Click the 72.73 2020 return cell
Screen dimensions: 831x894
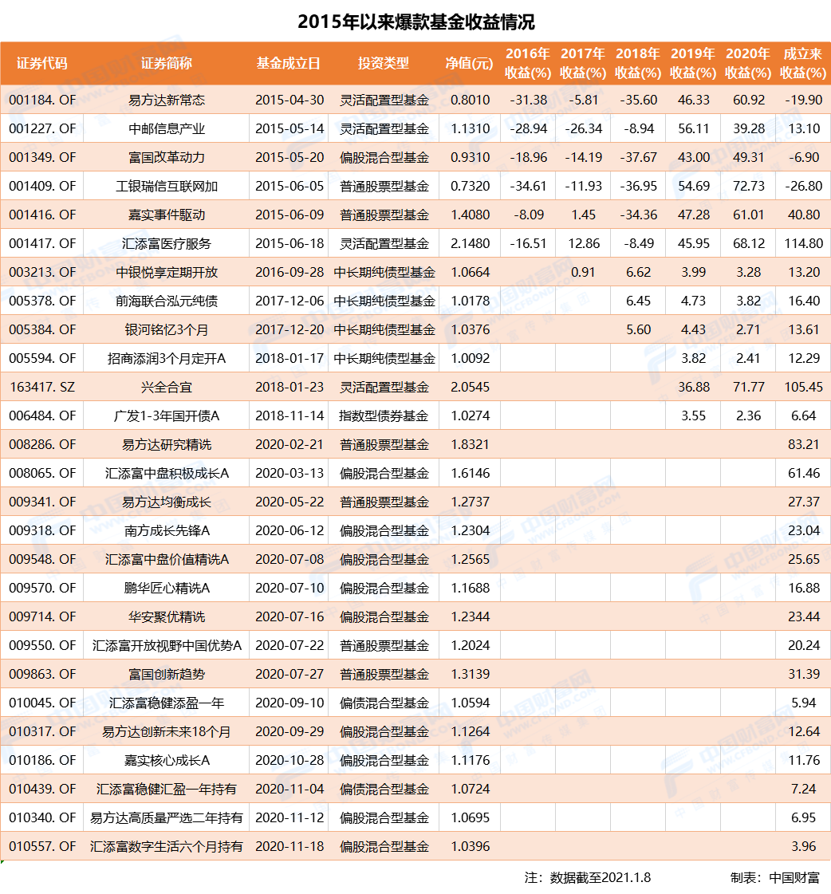748,186
